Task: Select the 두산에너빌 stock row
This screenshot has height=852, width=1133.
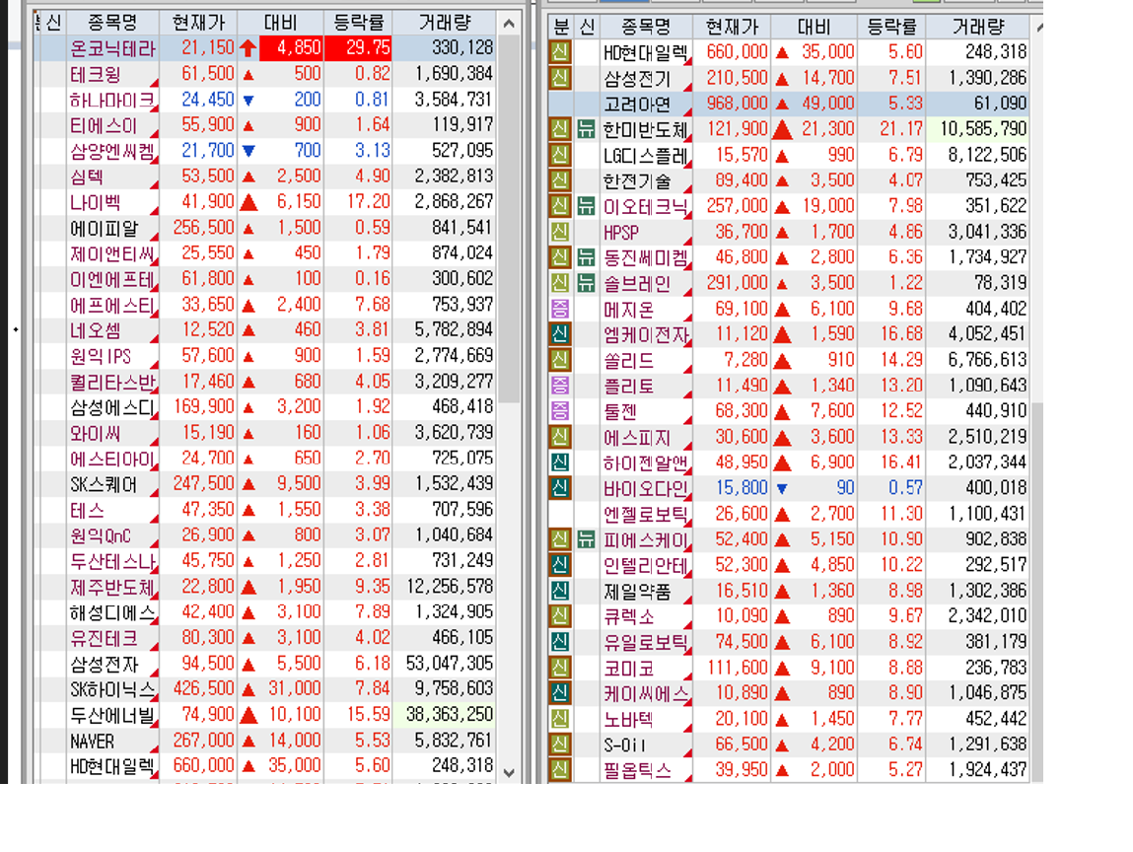Action: point(264,715)
